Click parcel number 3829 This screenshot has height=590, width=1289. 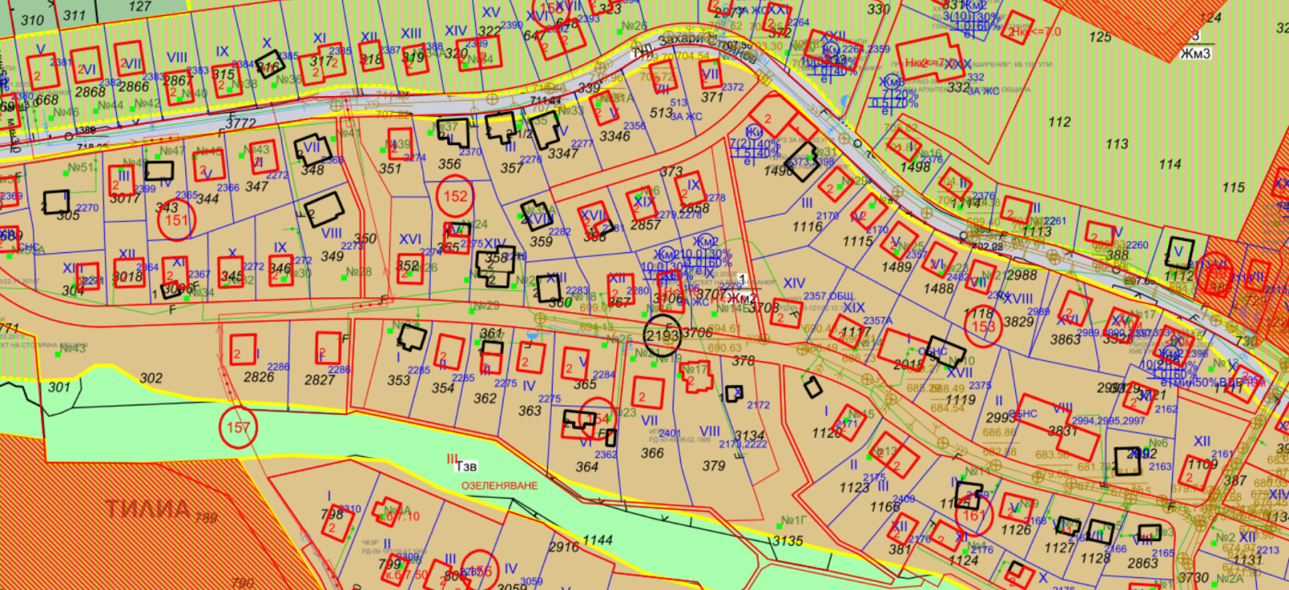coord(1018,322)
